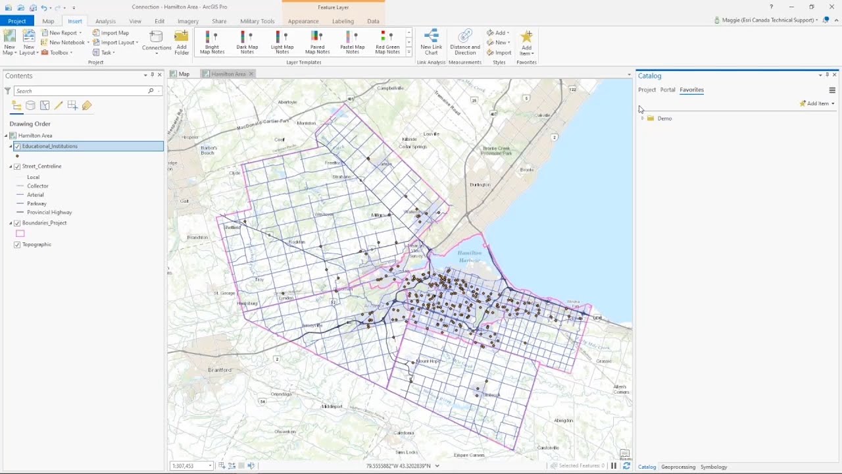Toggle Topographic basemap visibility
The width and height of the screenshot is (842, 474).
coord(17,245)
